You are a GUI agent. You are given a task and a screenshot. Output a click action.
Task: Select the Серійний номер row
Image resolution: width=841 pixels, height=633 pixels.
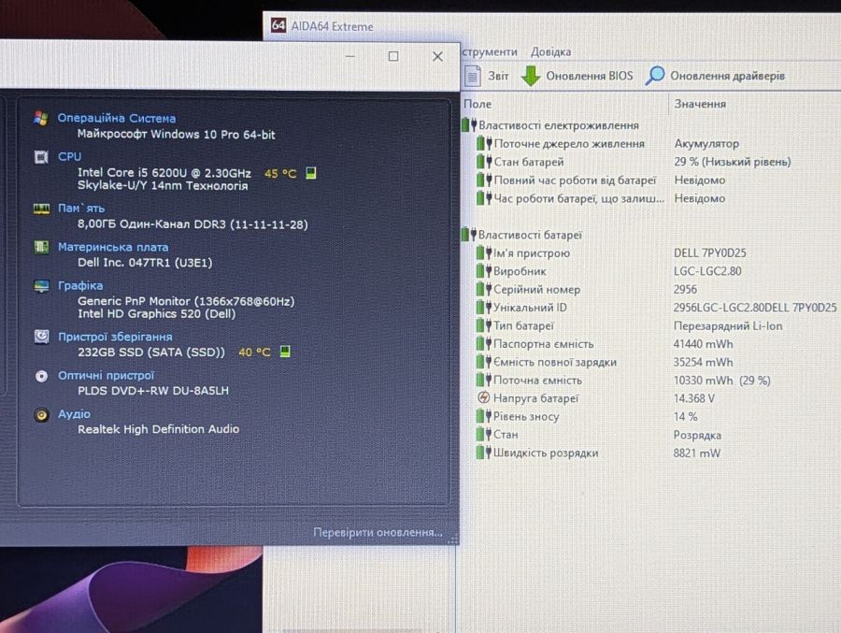click(587, 290)
